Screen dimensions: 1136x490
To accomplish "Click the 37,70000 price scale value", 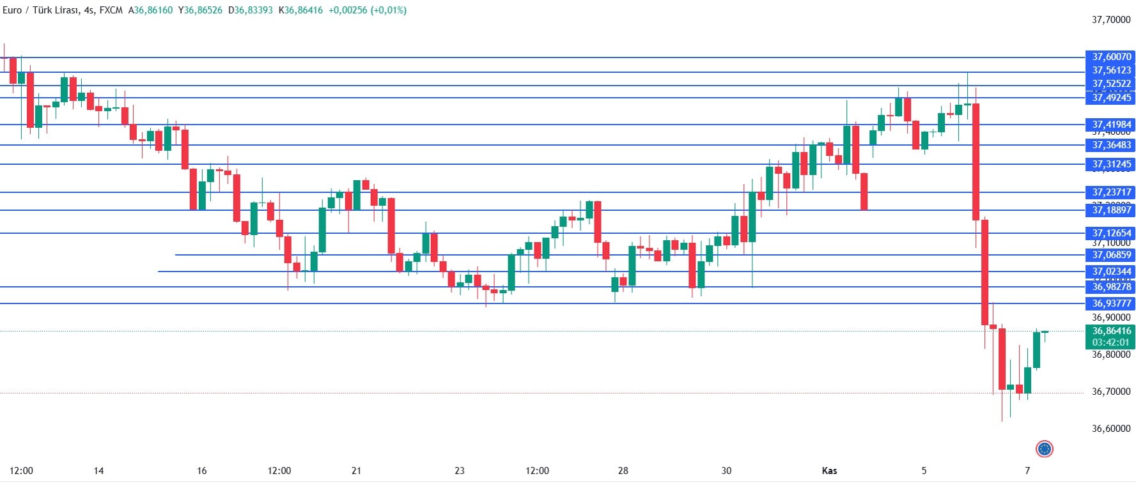I will [x=1111, y=20].
